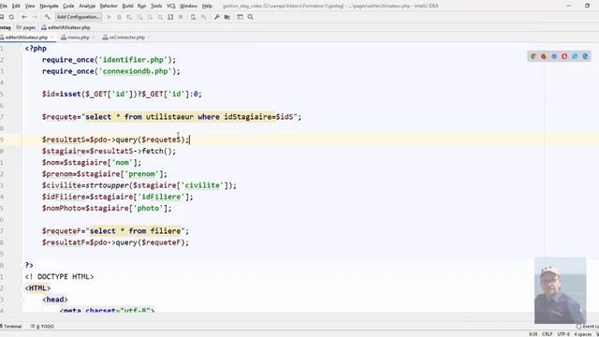599x337 pixels.
Task: Click the Update Project VCS icon
Action: click(x=194, y=17)
